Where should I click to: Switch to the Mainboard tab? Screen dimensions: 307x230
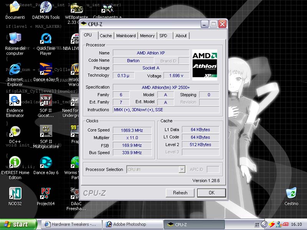pos(126,36)
